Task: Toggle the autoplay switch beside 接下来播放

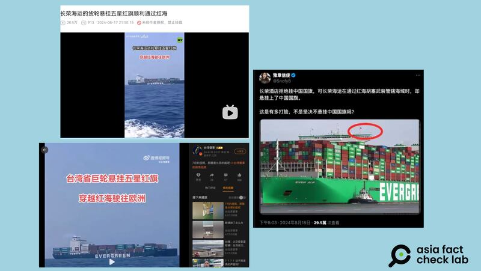Action: pos(242,198)
